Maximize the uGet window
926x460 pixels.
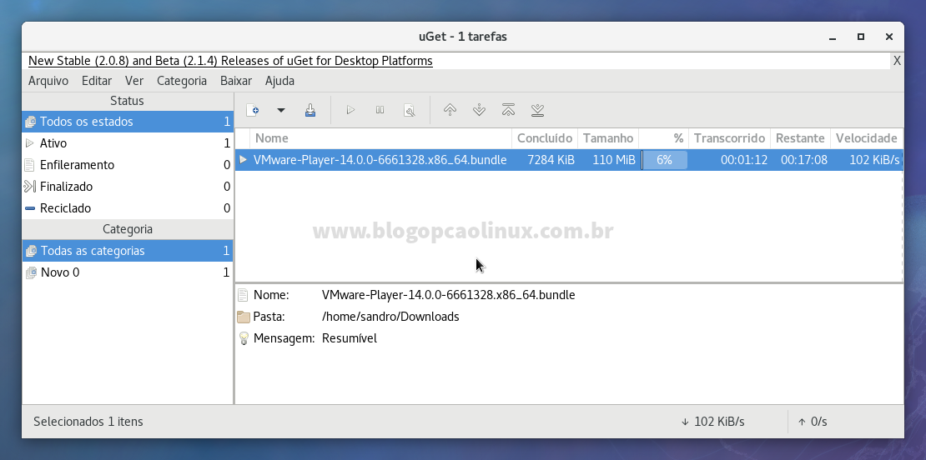(861, 37)
